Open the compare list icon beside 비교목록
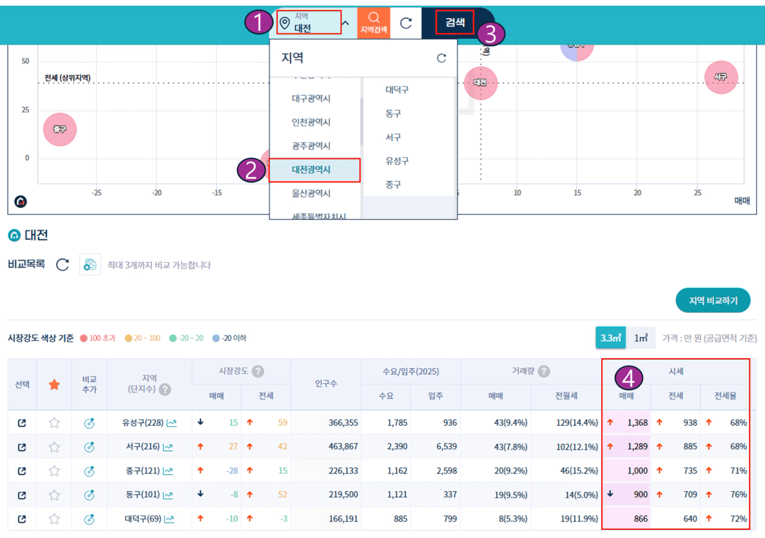Viewport: 765px width, 538px height. tap(90, 265)
